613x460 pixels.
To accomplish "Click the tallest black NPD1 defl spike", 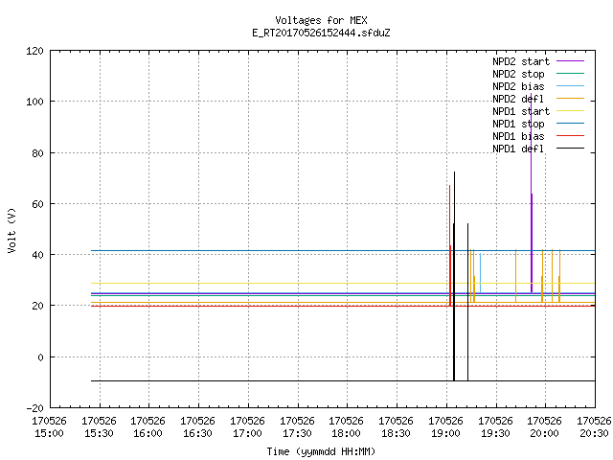I will pyautogui.click(x=454, y=276).
